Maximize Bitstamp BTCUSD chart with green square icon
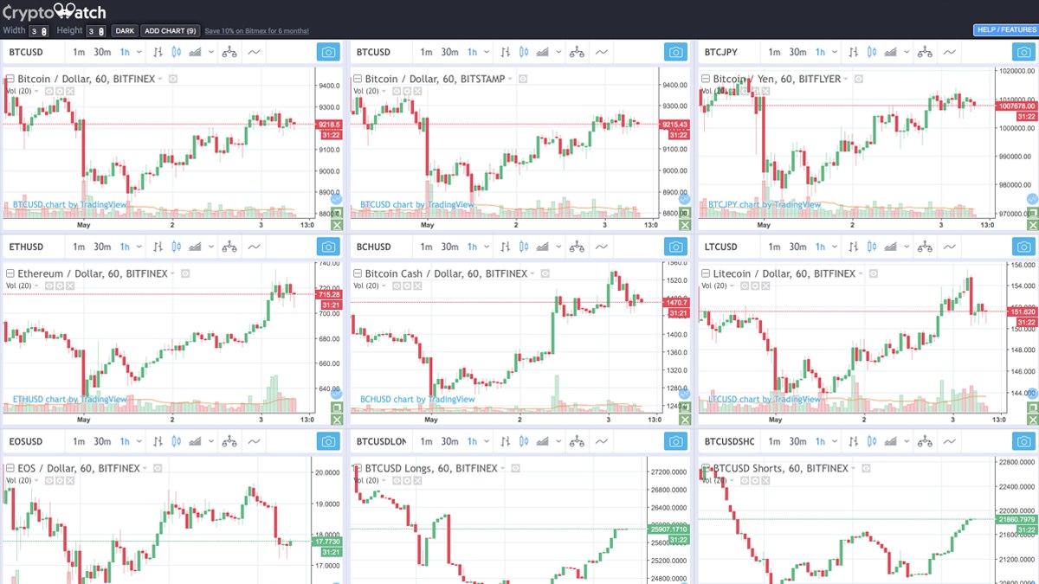Screen dimensions: 1039x584 click(x=685, y=212)
